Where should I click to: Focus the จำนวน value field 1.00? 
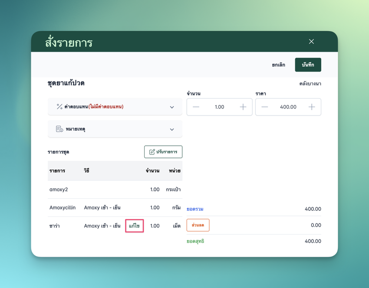pyautogui.click(x=219, y=107)
